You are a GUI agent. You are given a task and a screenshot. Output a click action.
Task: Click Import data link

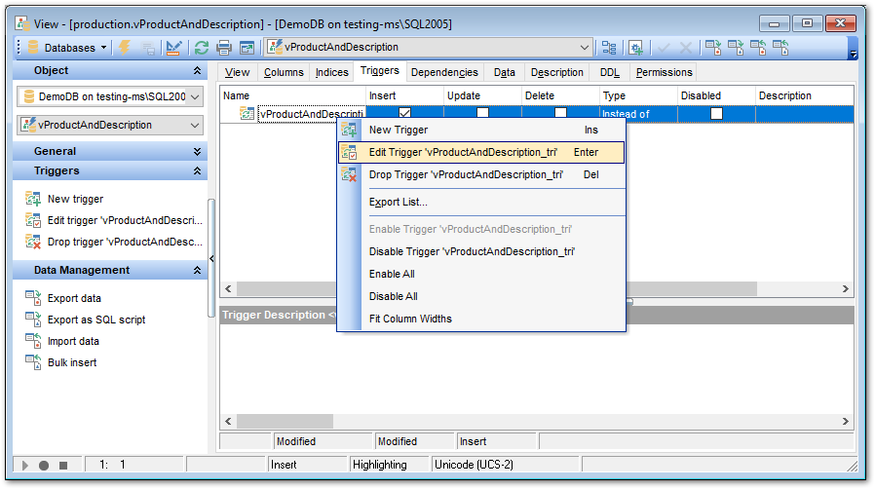73,341
